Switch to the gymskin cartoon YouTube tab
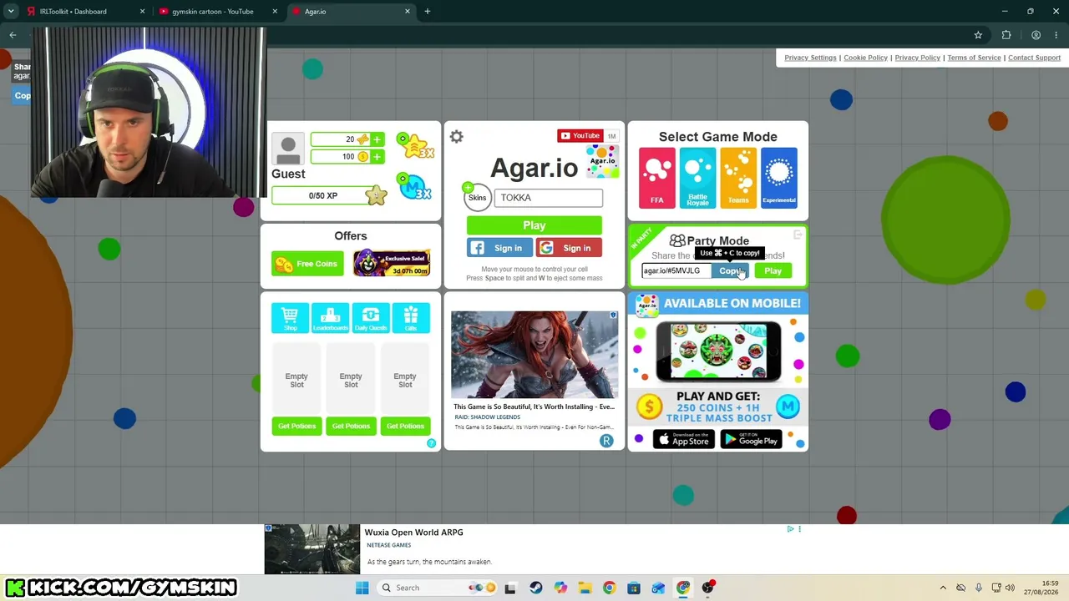Screen dimensions: 1069x601 (x=219, y=12)
